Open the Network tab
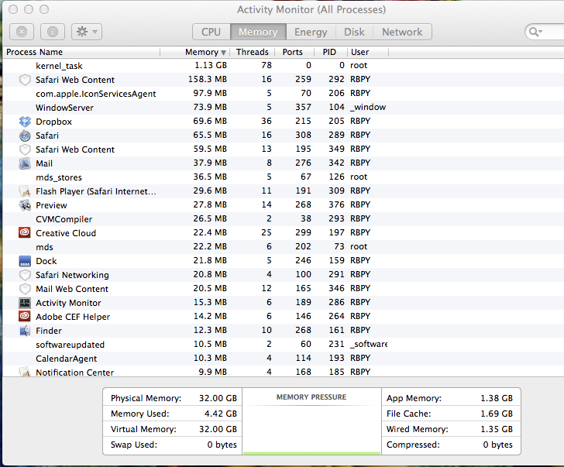Image resolution: width=564 pixels, height=467 pixels. 402,32
